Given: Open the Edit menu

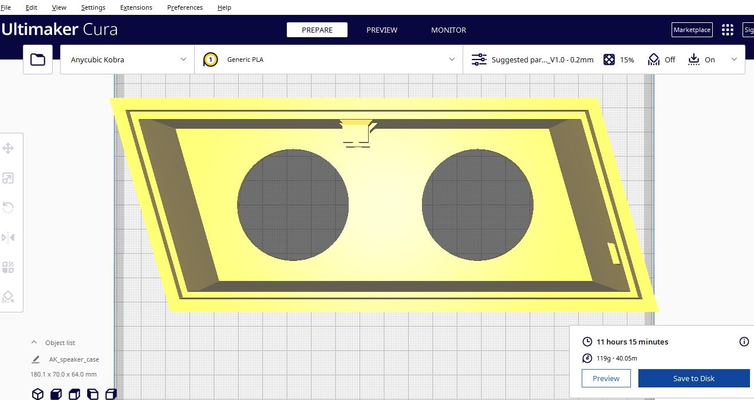Looking at the screenshot, I should pyautogui.click(x=31, y=7).
